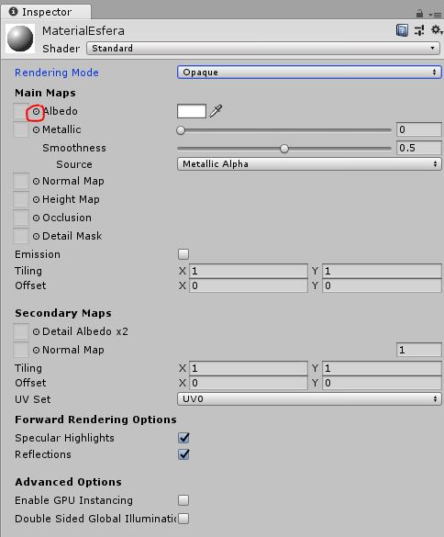Screen dimensions: 444x537
Task: Enable GPU Instancing checkbox
Action: click(183, 500)
